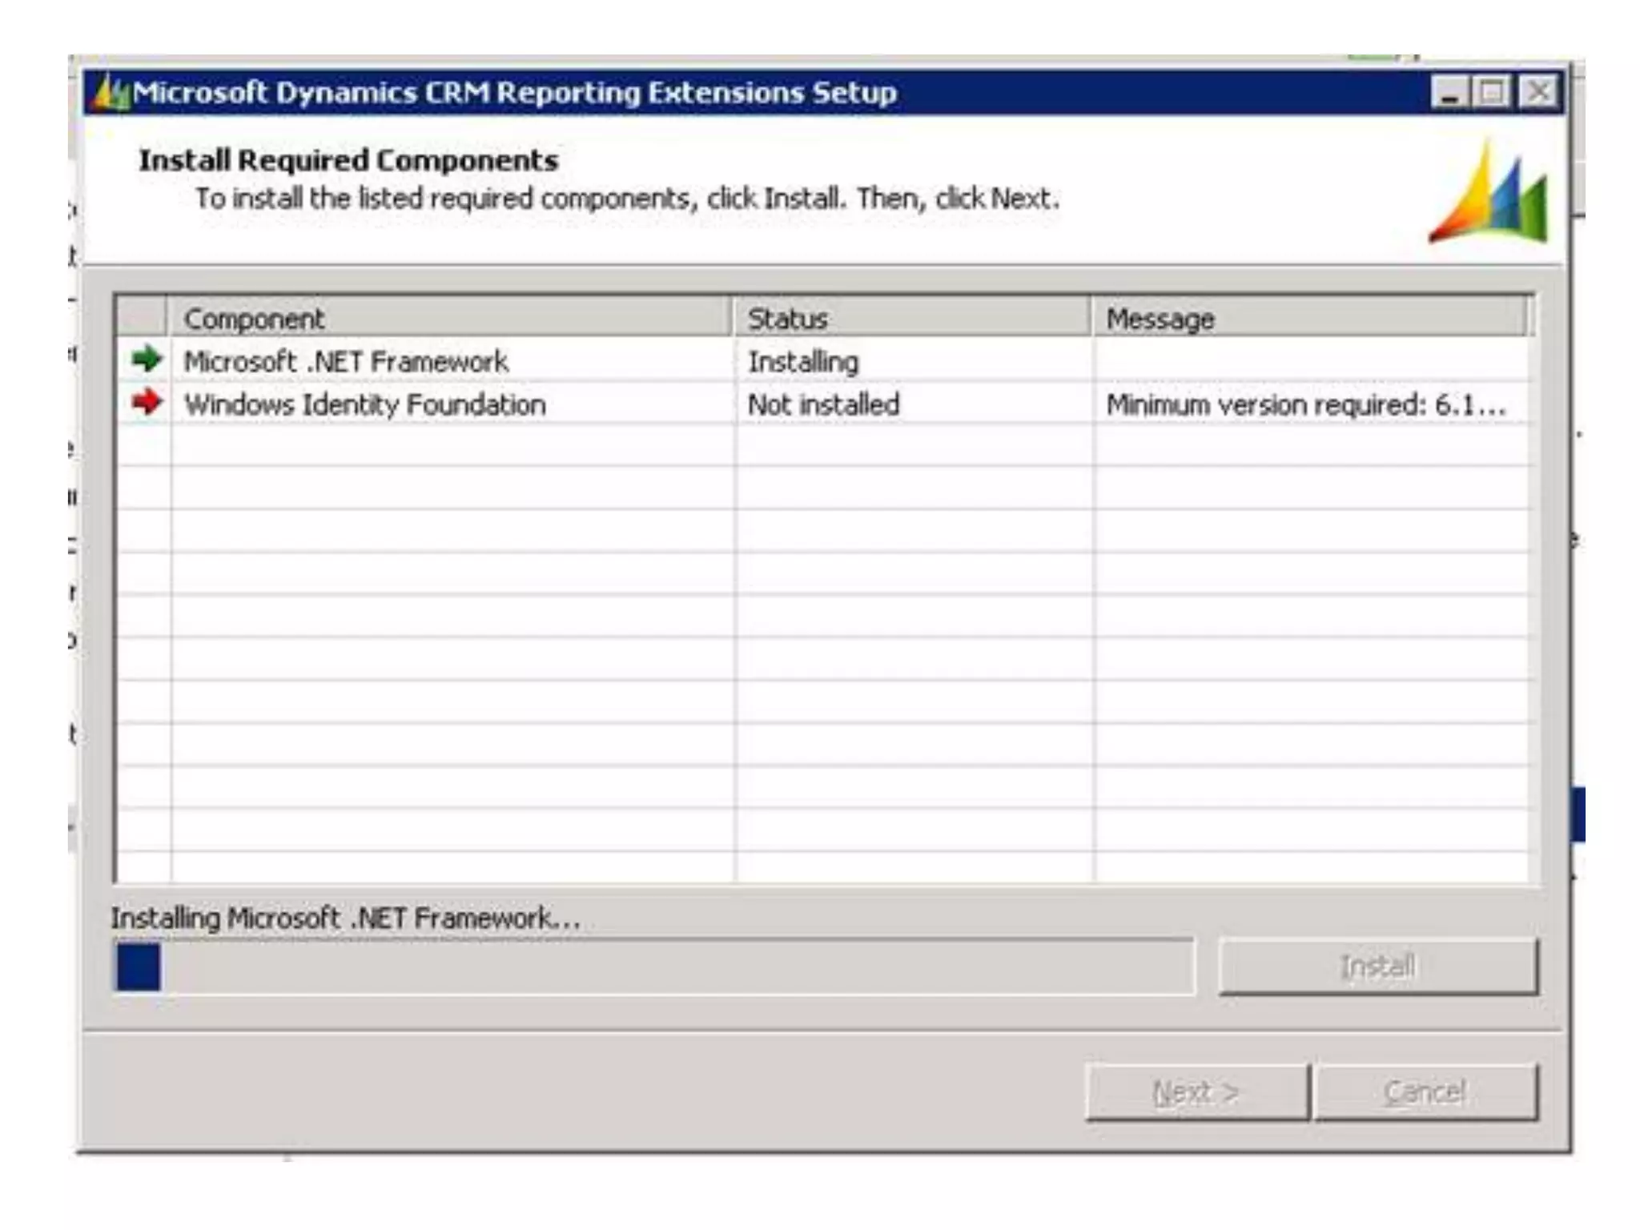Click the blank icon column header
Viewport: 1640px width, 1230px height.
coord(143,318)
